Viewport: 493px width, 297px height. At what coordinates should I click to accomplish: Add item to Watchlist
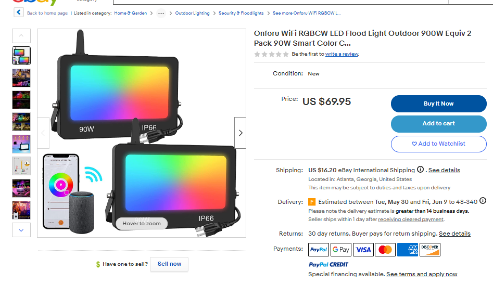(439, 144)
